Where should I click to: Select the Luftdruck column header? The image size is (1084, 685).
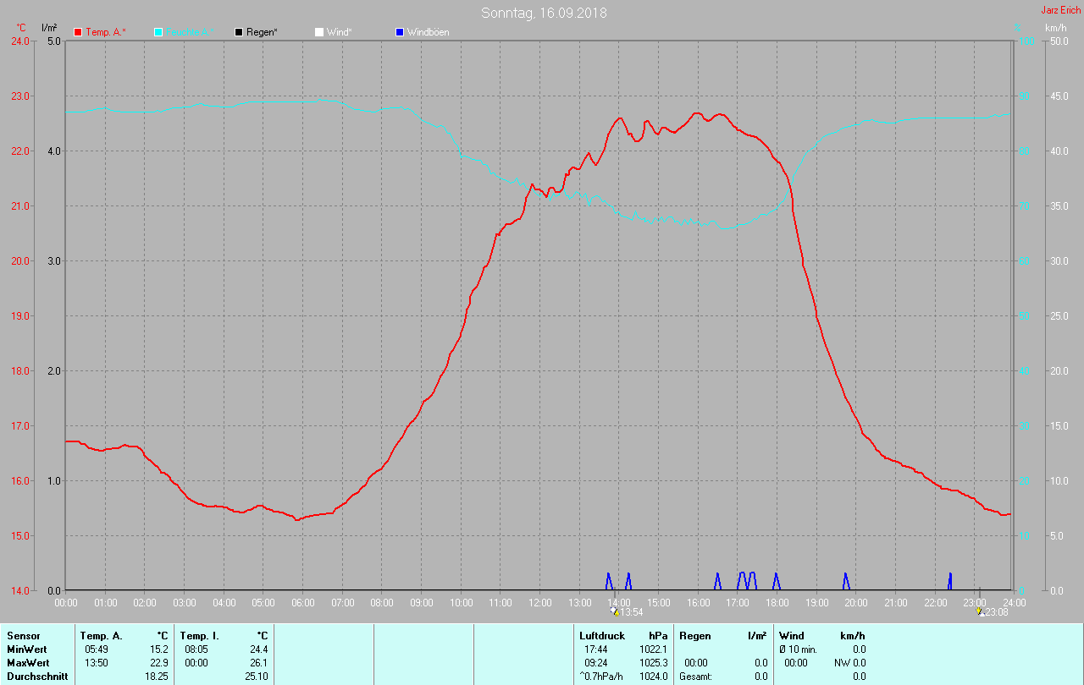click(x=602, y=635)
